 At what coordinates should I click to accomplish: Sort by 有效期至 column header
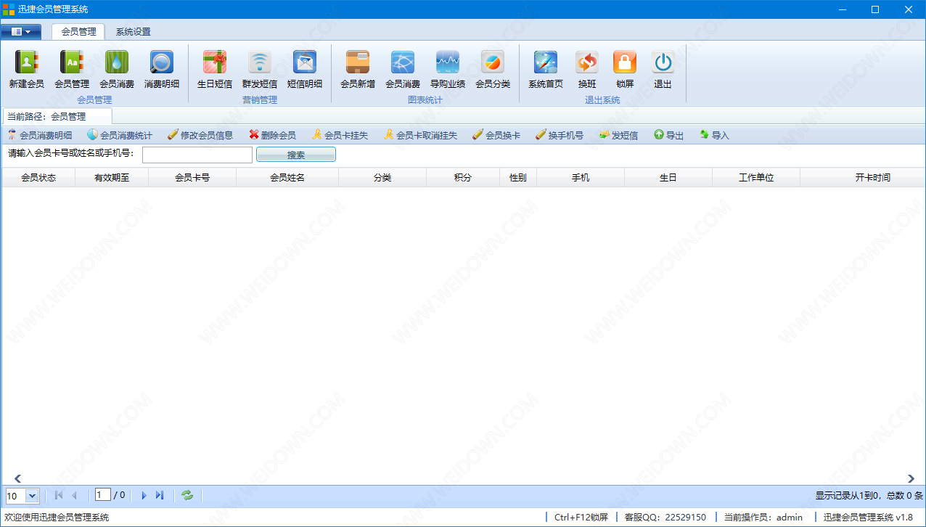click(x=112, y=177)
